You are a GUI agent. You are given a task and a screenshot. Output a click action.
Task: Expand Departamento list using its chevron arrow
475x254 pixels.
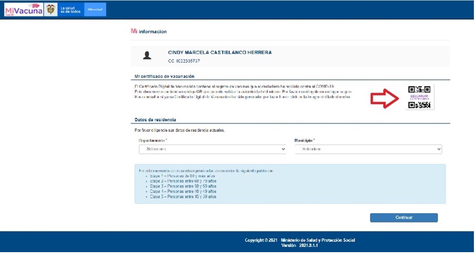click(283, 149)
